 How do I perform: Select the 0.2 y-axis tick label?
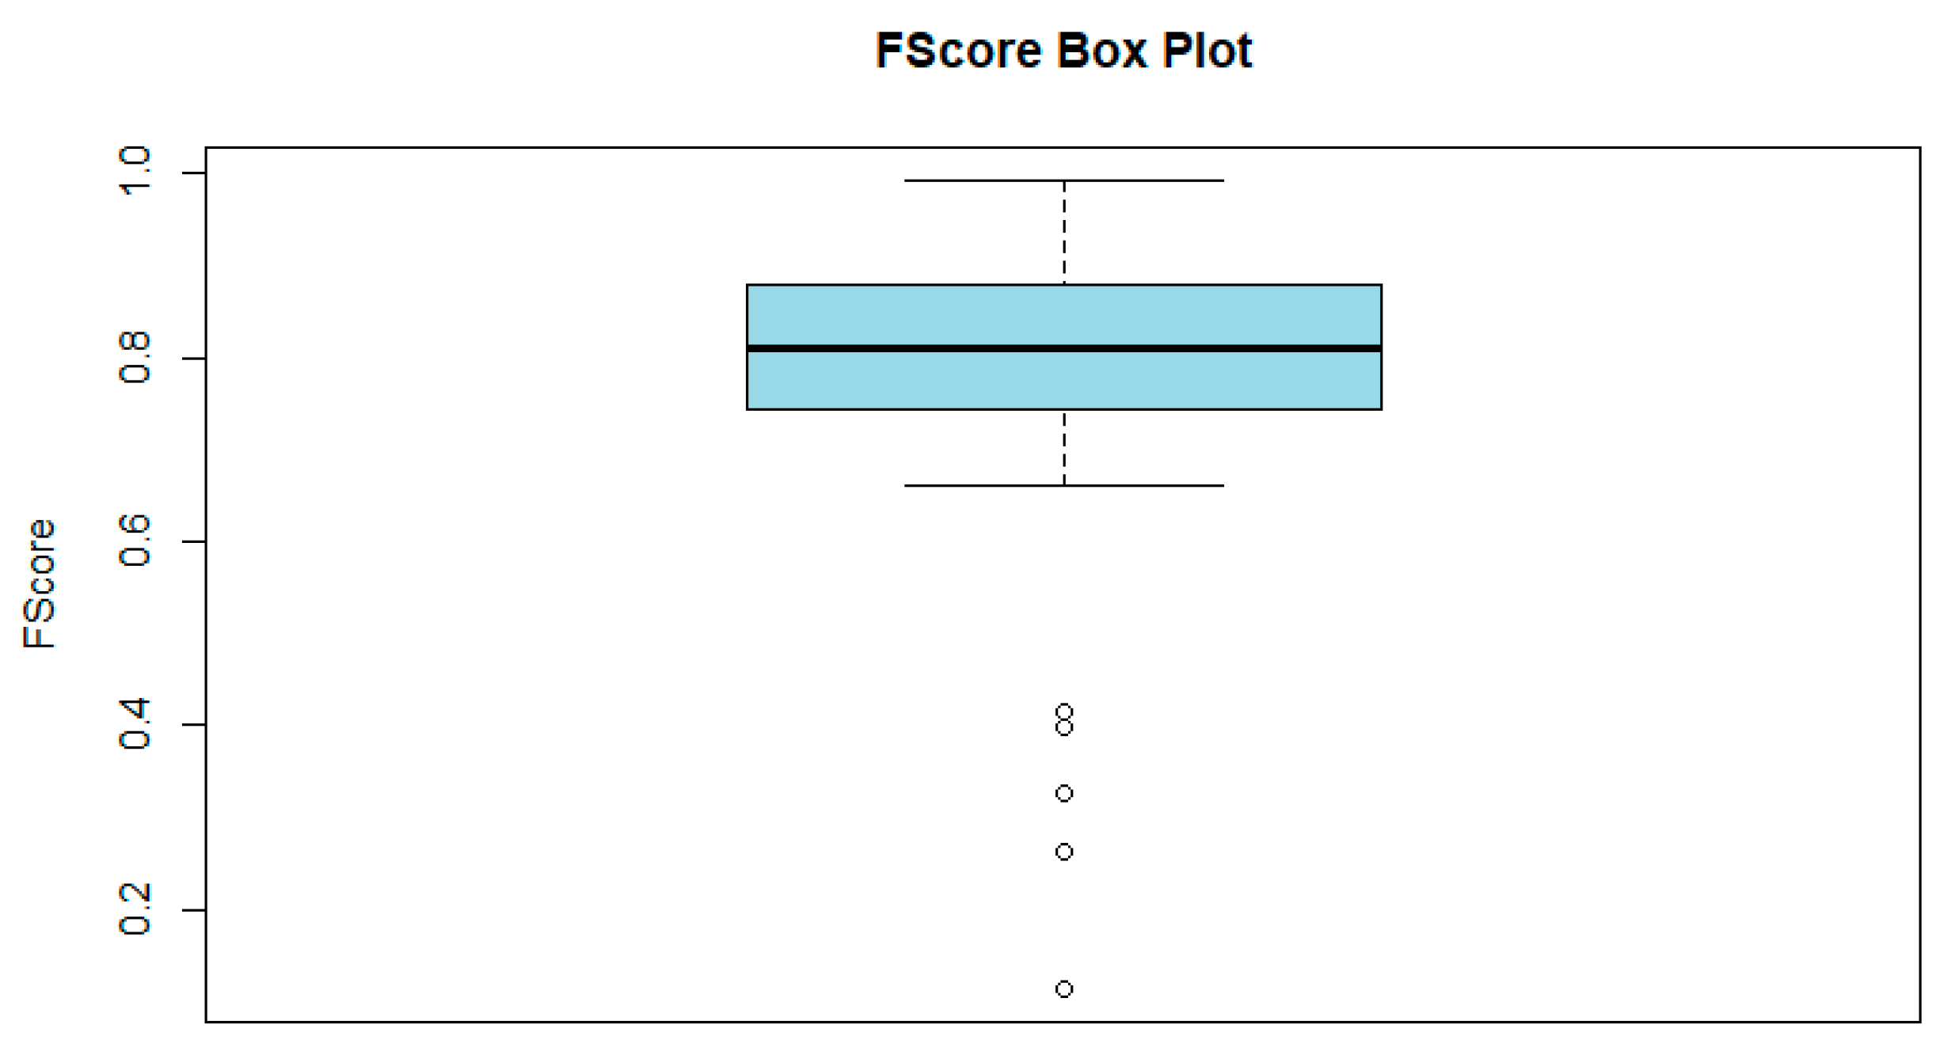(x=135, y=910)
